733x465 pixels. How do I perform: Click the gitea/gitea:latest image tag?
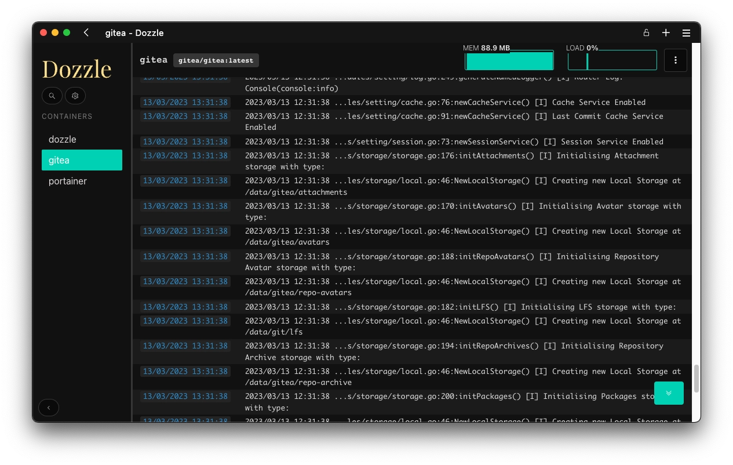(216, 60)
